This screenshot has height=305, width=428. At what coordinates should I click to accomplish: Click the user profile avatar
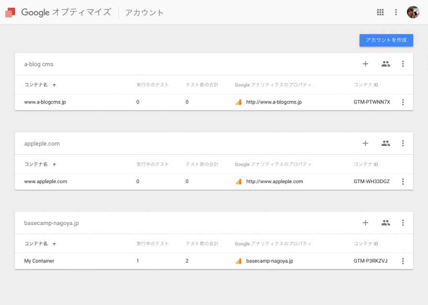pyautogui.click(x=413, y=12)
